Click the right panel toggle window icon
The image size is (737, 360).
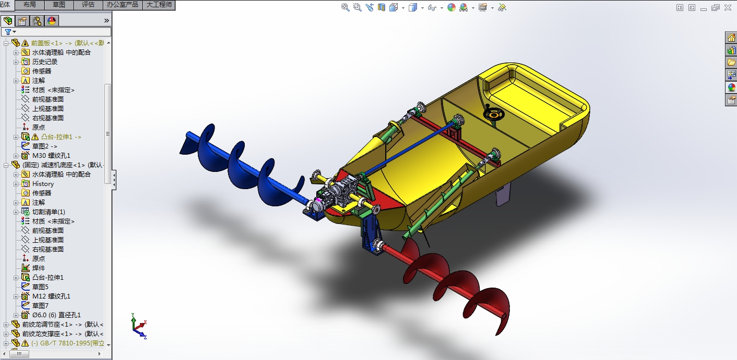[692, 7]
